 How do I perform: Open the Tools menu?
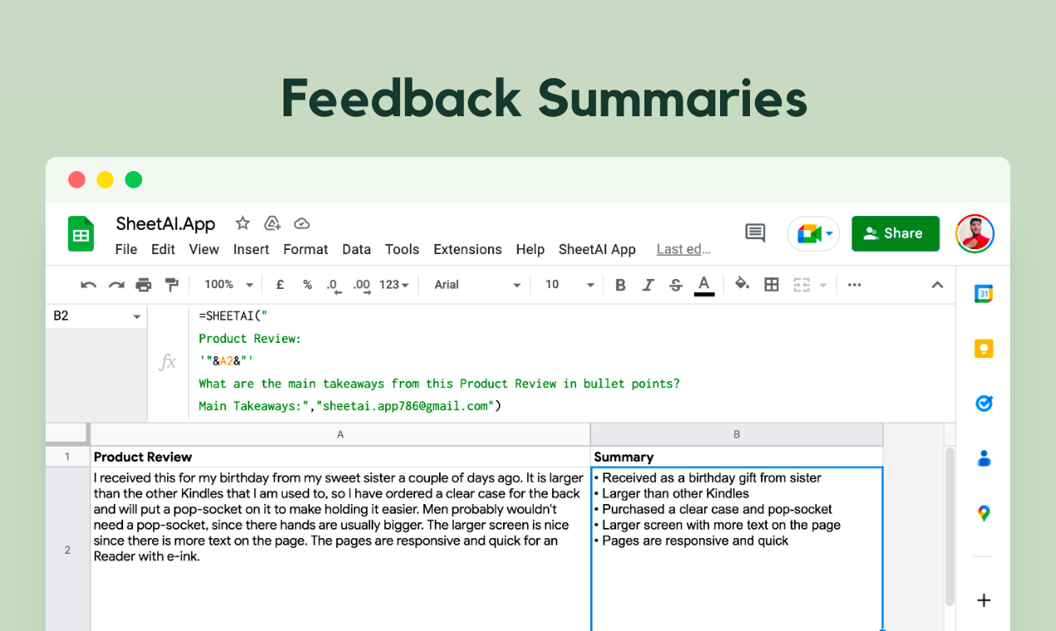click(402, 249)
